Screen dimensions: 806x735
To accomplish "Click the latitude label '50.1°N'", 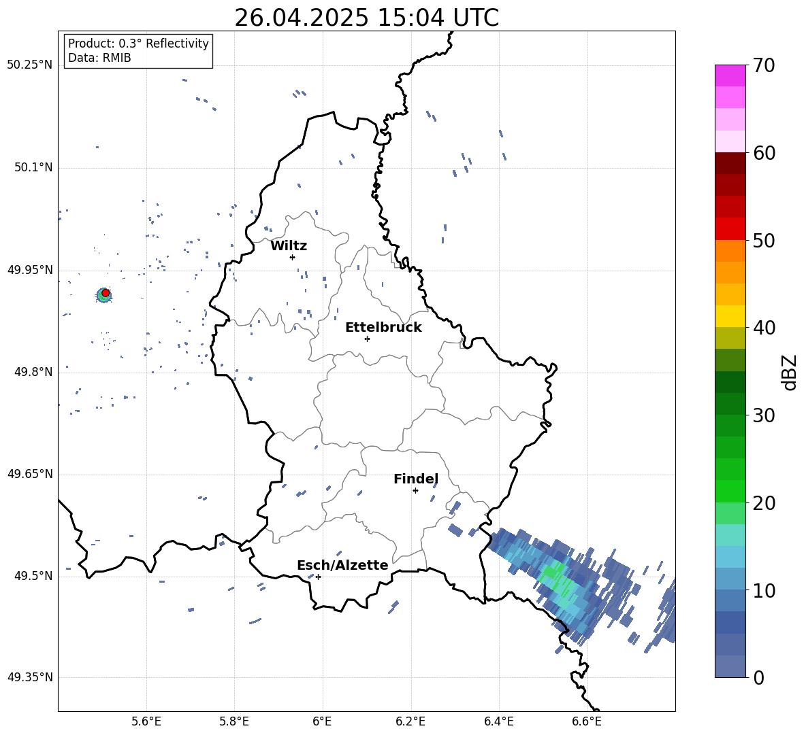I will (33, 167).
